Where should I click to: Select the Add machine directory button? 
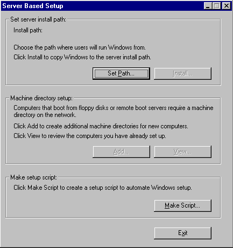(x=121, y=152)
